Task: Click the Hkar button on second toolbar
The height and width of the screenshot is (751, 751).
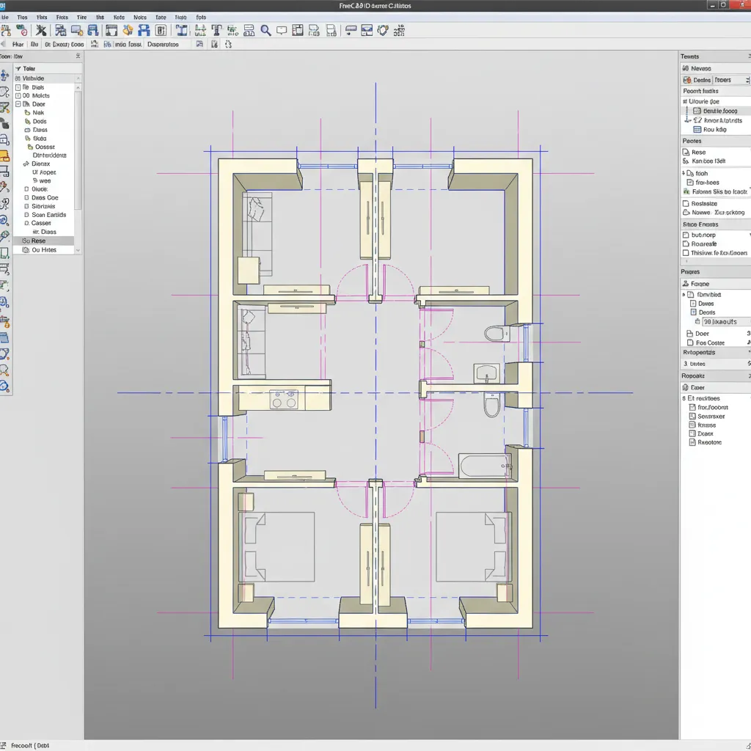Action: 18,44
